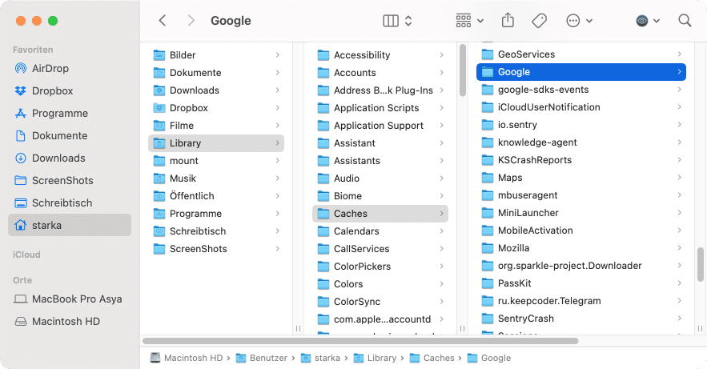Select the Assistants folder

point(380,161)
